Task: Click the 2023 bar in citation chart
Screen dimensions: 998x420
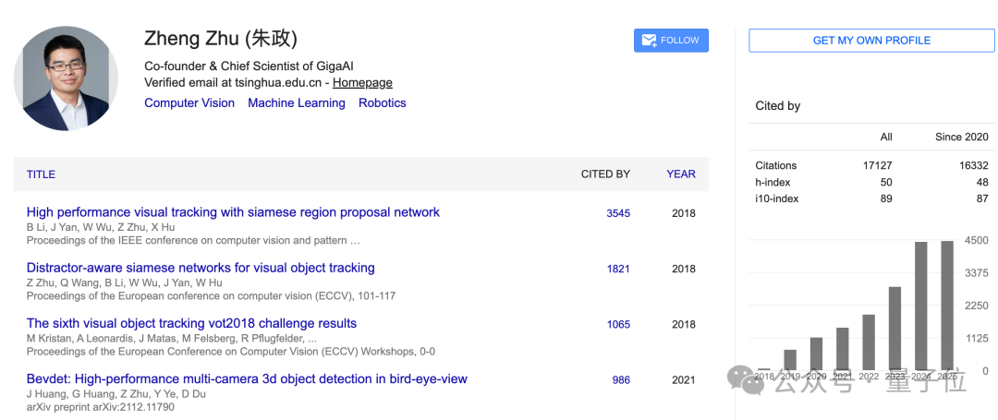Action: click(895, 328)
